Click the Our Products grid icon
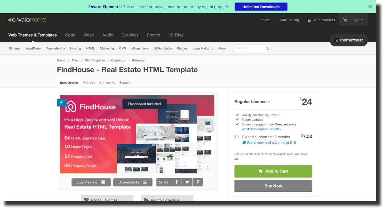The width and height of the screenshot is (383, 208). coord(309,20)
